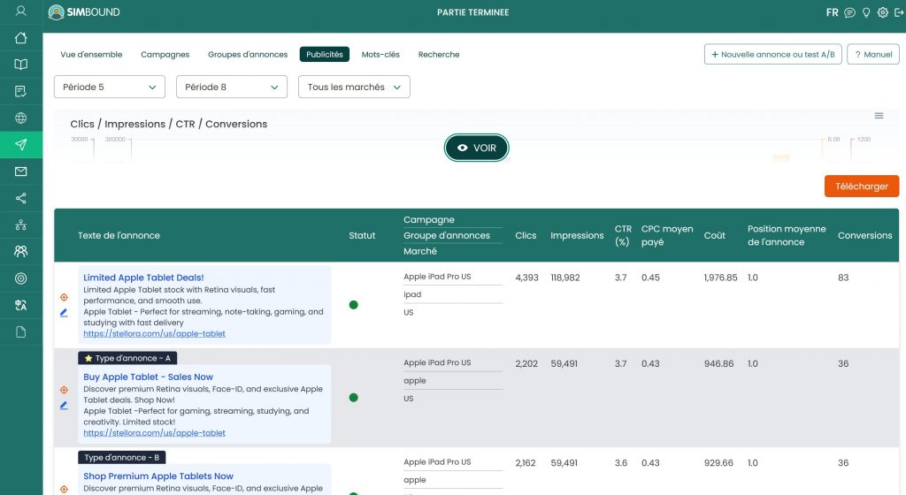Open the envelope email sidebar icon

[x=21, y=171]
